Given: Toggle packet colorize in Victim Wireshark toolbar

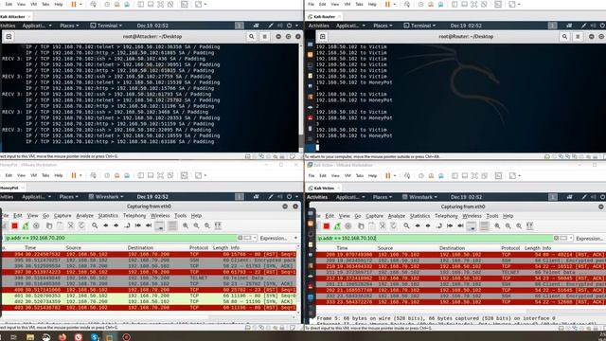Looking at the screenshot, I should pyautogui.click(x=484, y=226).
